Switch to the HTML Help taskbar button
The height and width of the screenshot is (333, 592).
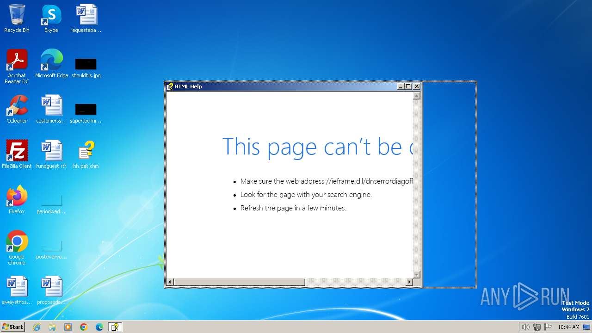(x=115, y=327)
